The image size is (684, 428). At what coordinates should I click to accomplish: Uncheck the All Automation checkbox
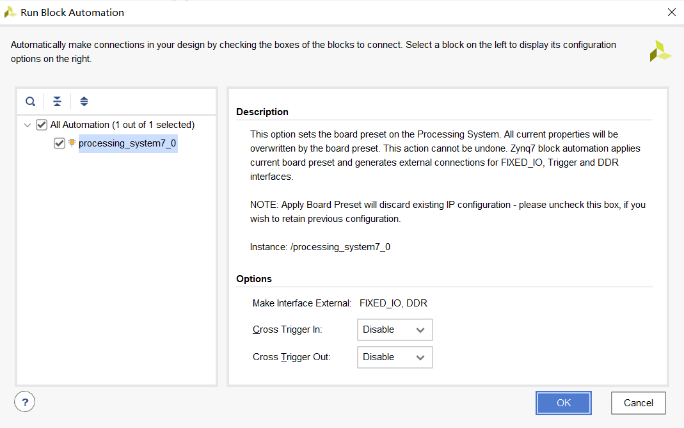click(42, 125)
